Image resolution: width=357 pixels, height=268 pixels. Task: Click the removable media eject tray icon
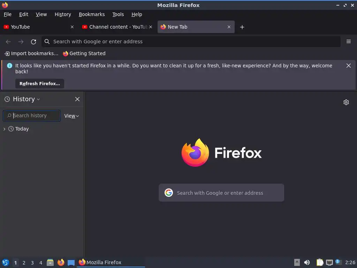tap(297, 262)
